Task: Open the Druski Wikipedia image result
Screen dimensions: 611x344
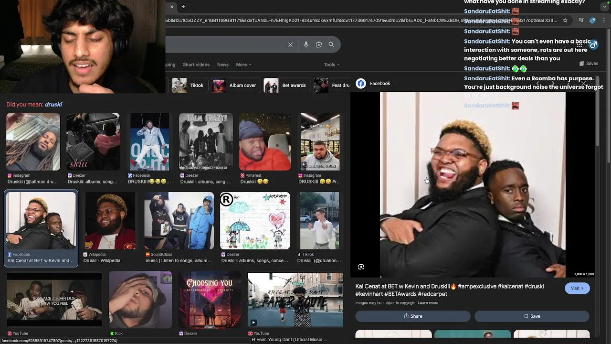Action: [110, 221]
